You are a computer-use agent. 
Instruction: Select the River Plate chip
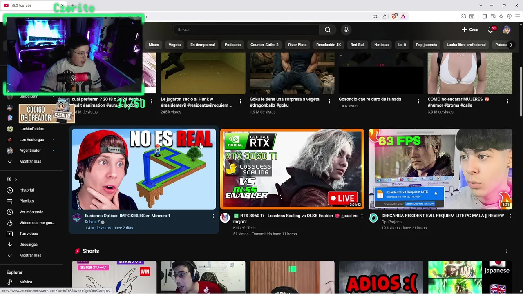(297, 45)
